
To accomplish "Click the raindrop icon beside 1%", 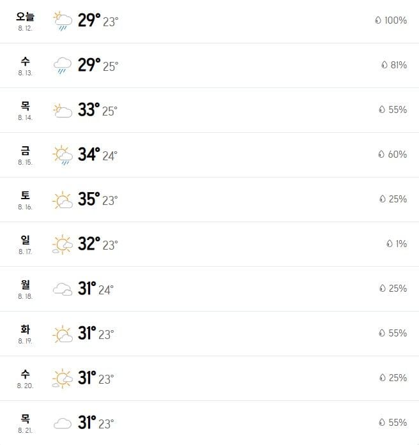I will click(x=390, y=243).
